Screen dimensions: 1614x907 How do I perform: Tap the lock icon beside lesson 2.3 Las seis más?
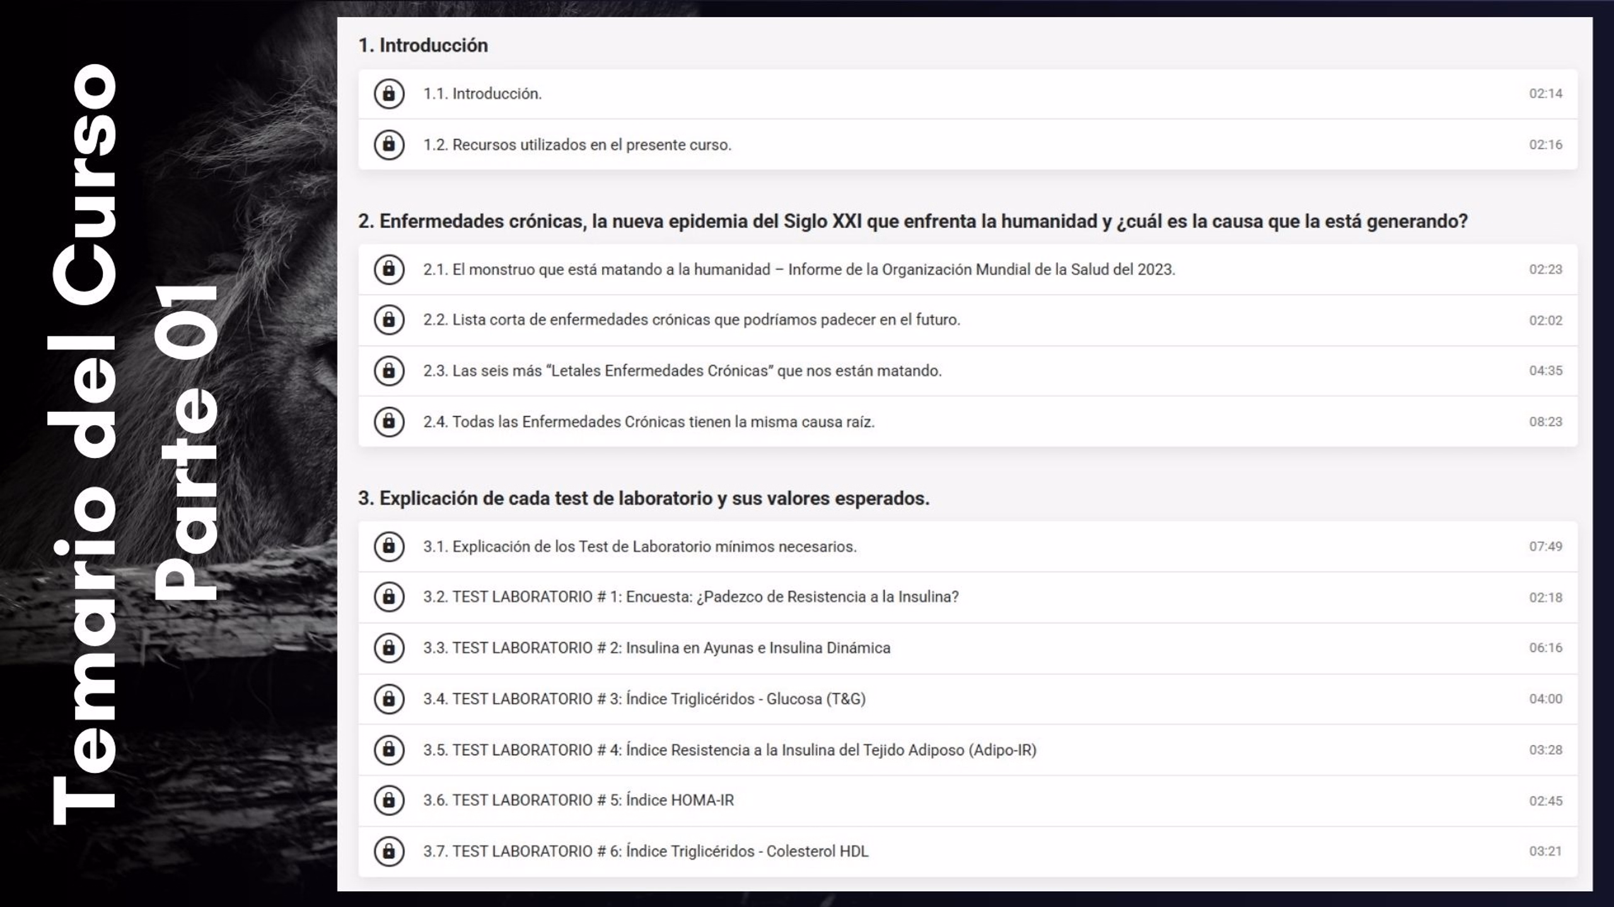point(389,370)
